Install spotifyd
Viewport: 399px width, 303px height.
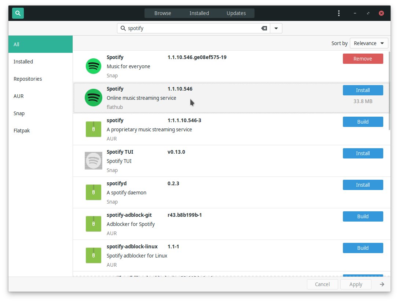363,185
